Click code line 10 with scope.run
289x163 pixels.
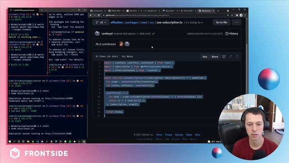155,96
